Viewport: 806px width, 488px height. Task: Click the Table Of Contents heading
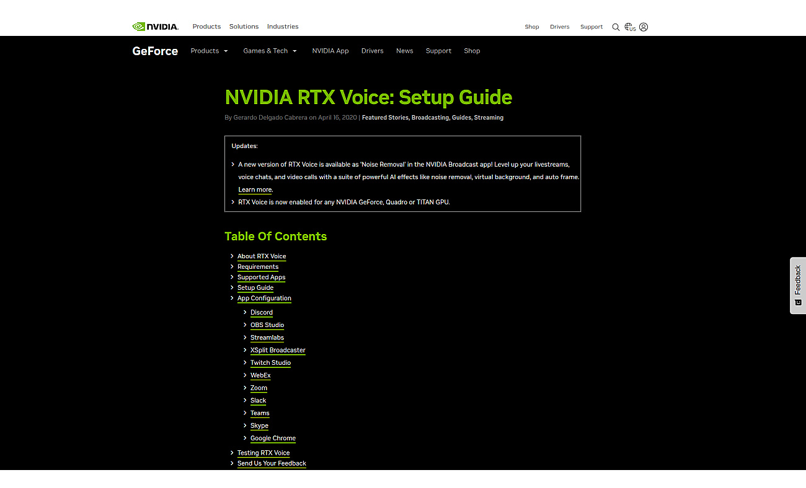(275, 237)
